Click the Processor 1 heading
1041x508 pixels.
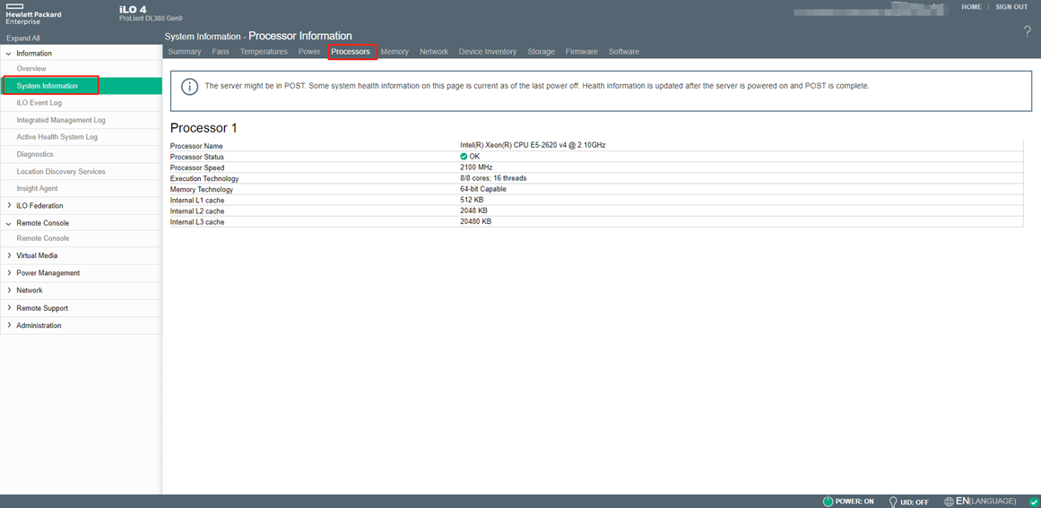coord(204,128)
